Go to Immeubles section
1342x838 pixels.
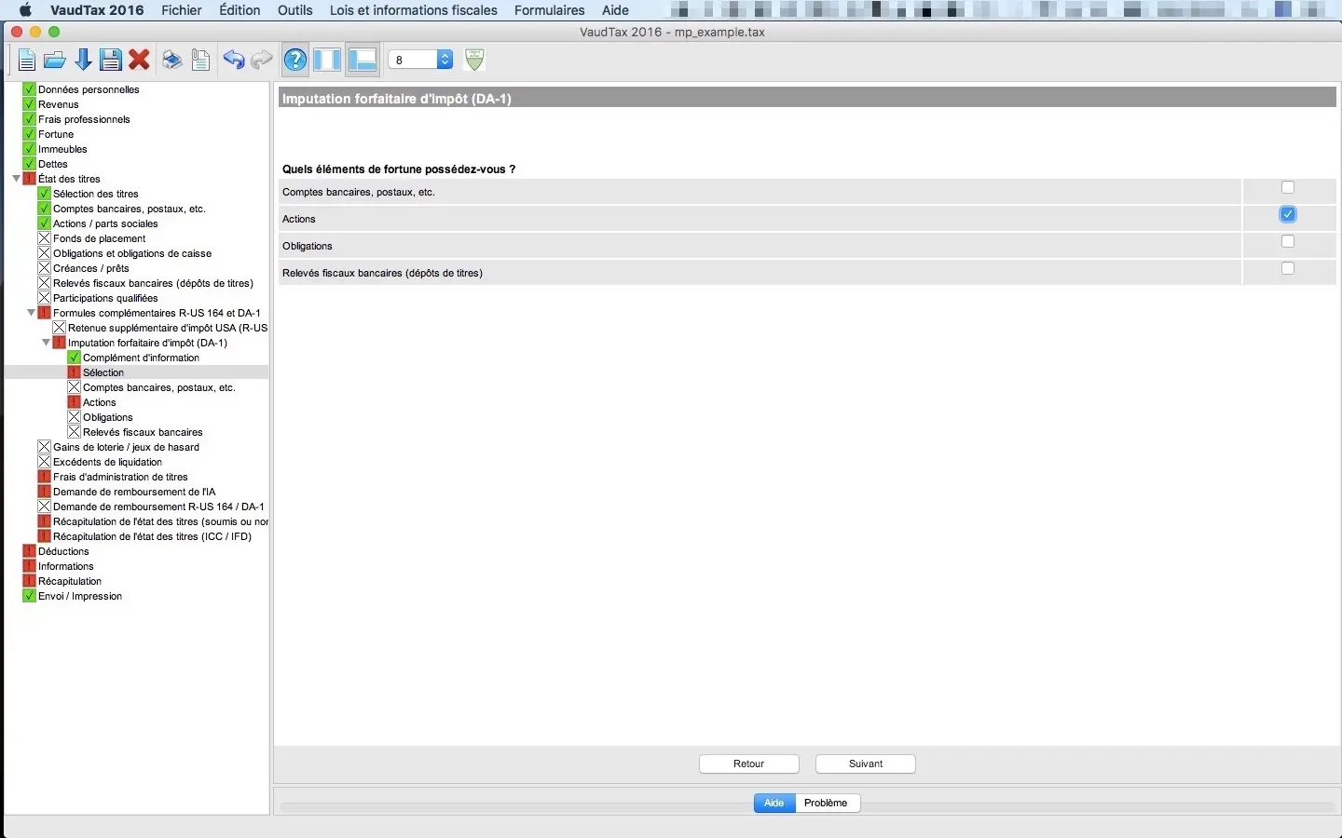point(62,149)
